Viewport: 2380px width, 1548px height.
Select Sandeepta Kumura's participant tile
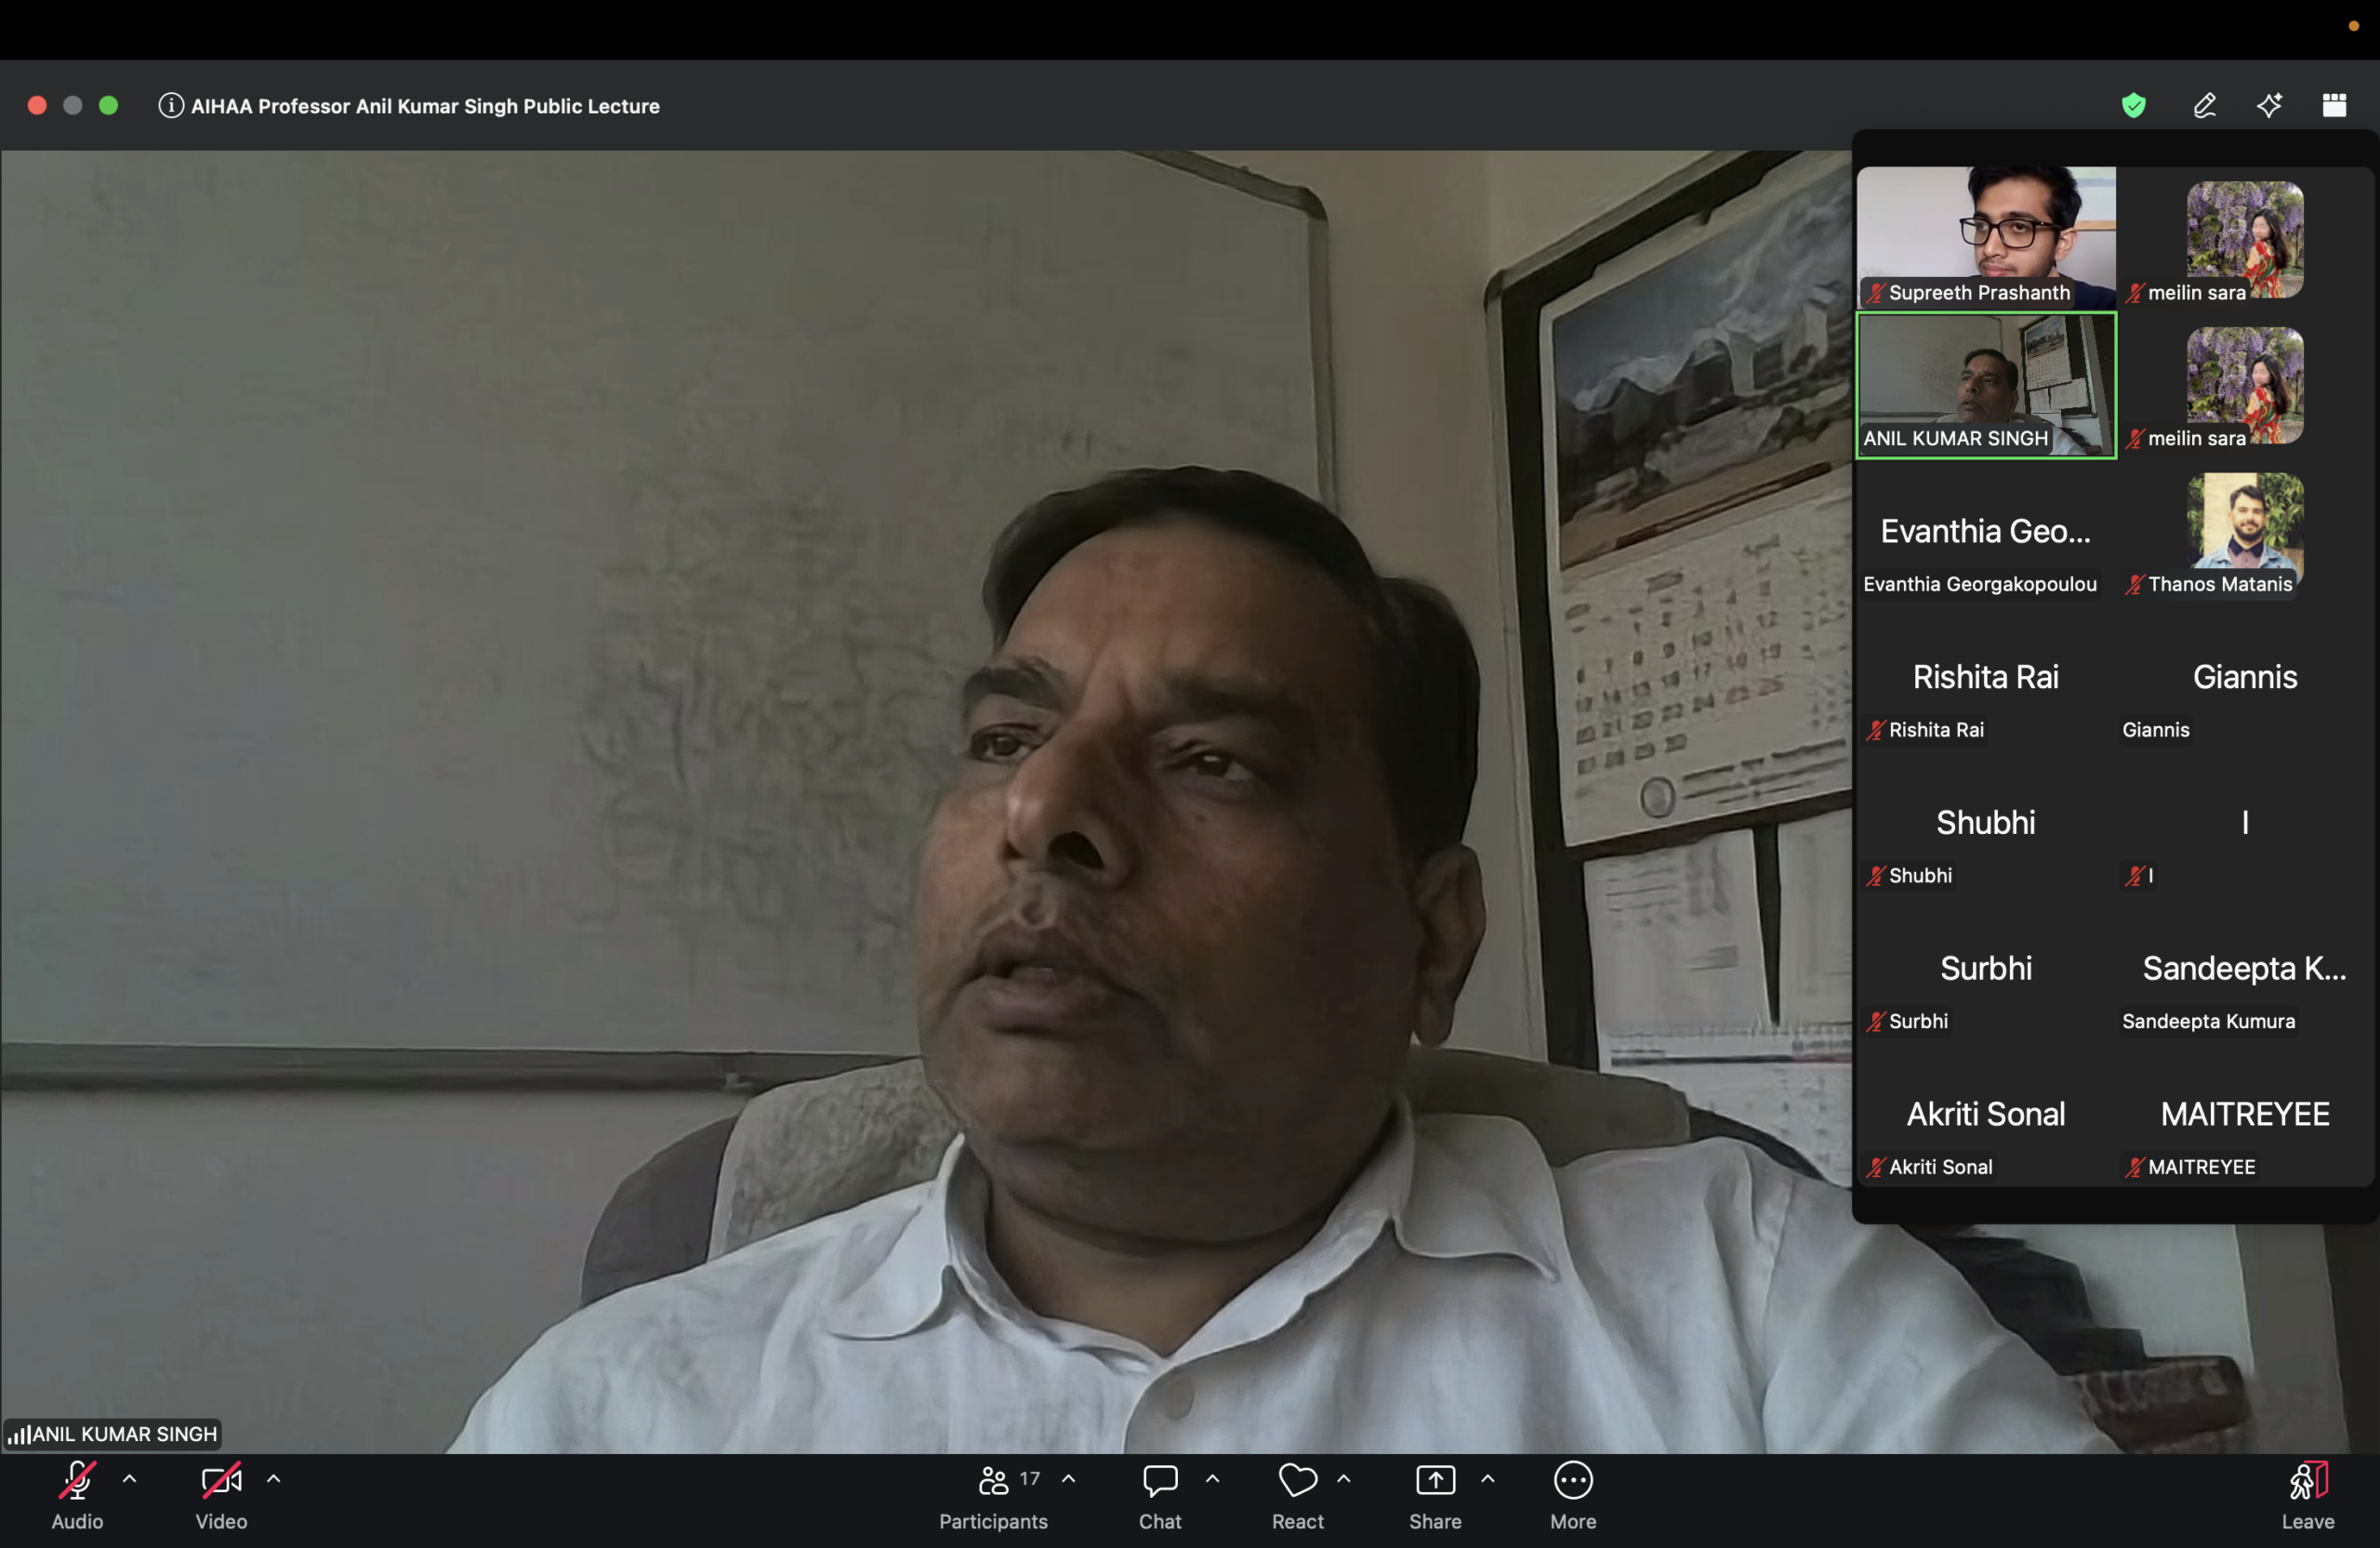(x=2245, y=969)
